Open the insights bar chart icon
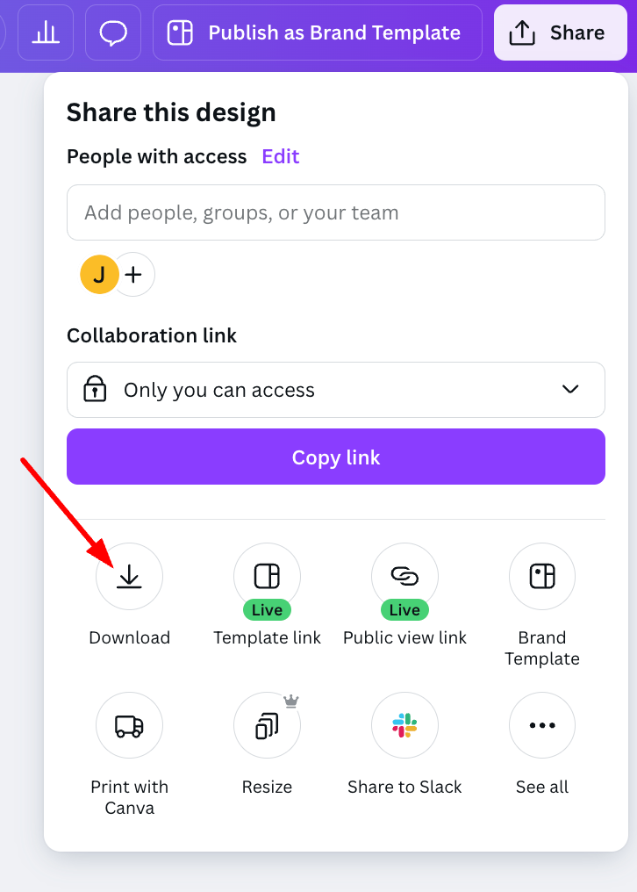The image size is (637, 892). tap(46, 32)
